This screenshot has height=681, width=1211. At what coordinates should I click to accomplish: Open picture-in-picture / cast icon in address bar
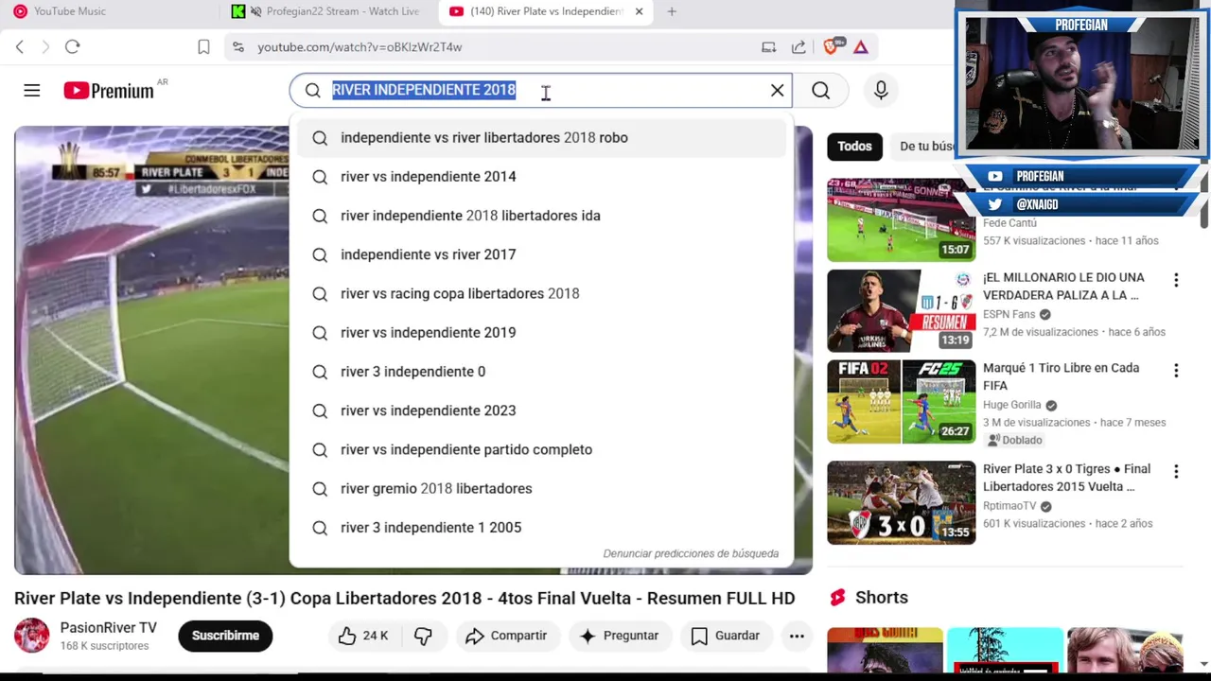click(768, 47)
